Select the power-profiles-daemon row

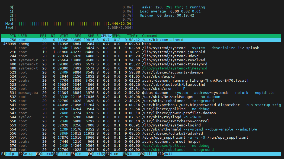point(141,113)
